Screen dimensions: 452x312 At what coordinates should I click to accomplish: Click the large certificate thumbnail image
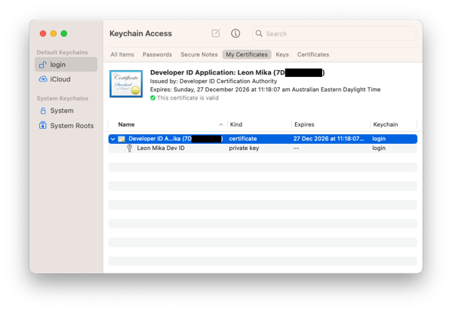tap(126, 84)
